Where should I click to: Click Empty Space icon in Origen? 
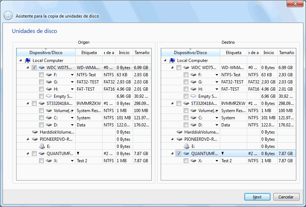(x=49, y=96)
